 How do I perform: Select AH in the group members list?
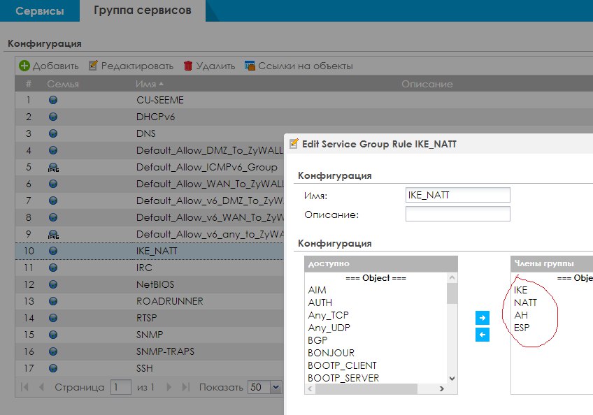521,315
